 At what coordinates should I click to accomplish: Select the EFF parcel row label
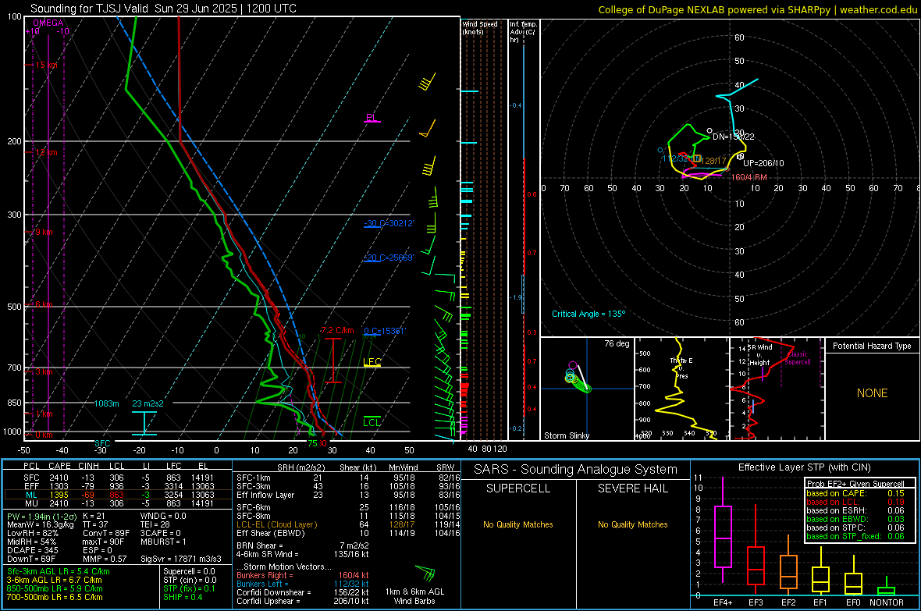[31, 486]
